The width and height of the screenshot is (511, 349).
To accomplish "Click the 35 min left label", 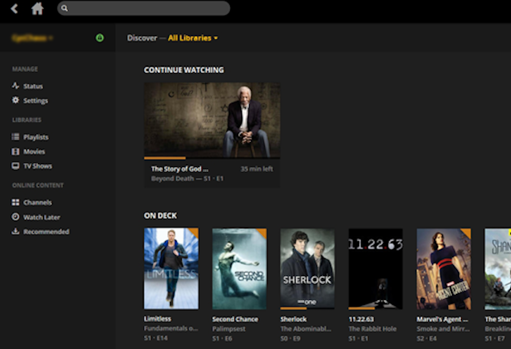I will click(x=257, y=169).
